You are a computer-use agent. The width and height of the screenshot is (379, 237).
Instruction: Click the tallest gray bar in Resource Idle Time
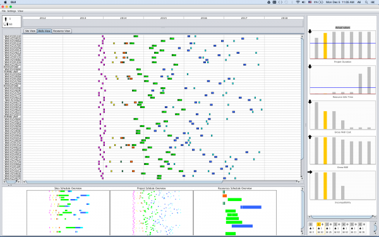click(x=369, y=80)
